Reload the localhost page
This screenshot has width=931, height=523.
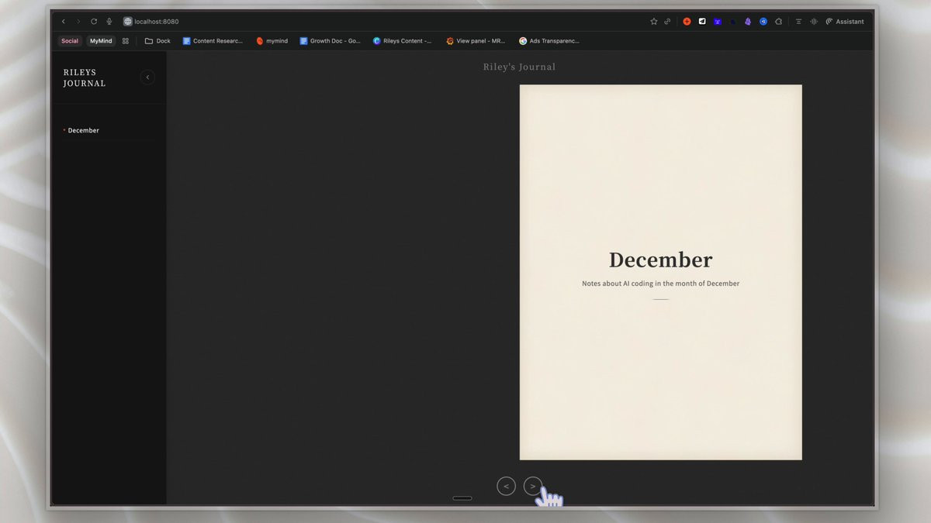coord(94,22)
